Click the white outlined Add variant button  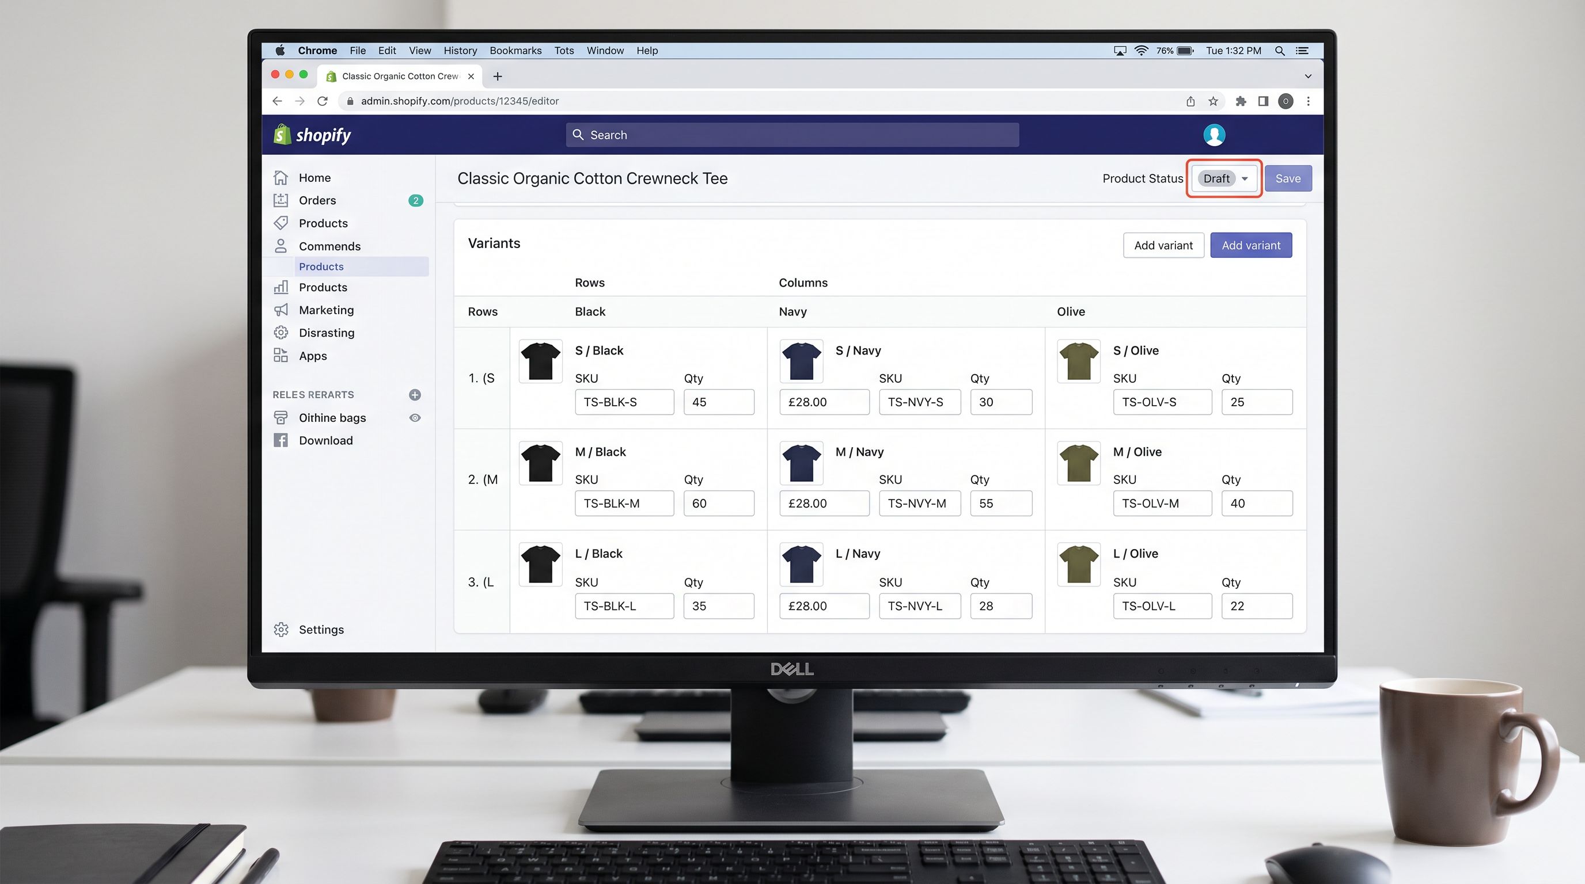point(1163,245)
